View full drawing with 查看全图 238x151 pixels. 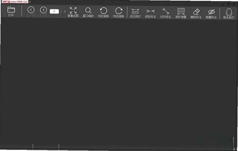[x=73, y=12]
